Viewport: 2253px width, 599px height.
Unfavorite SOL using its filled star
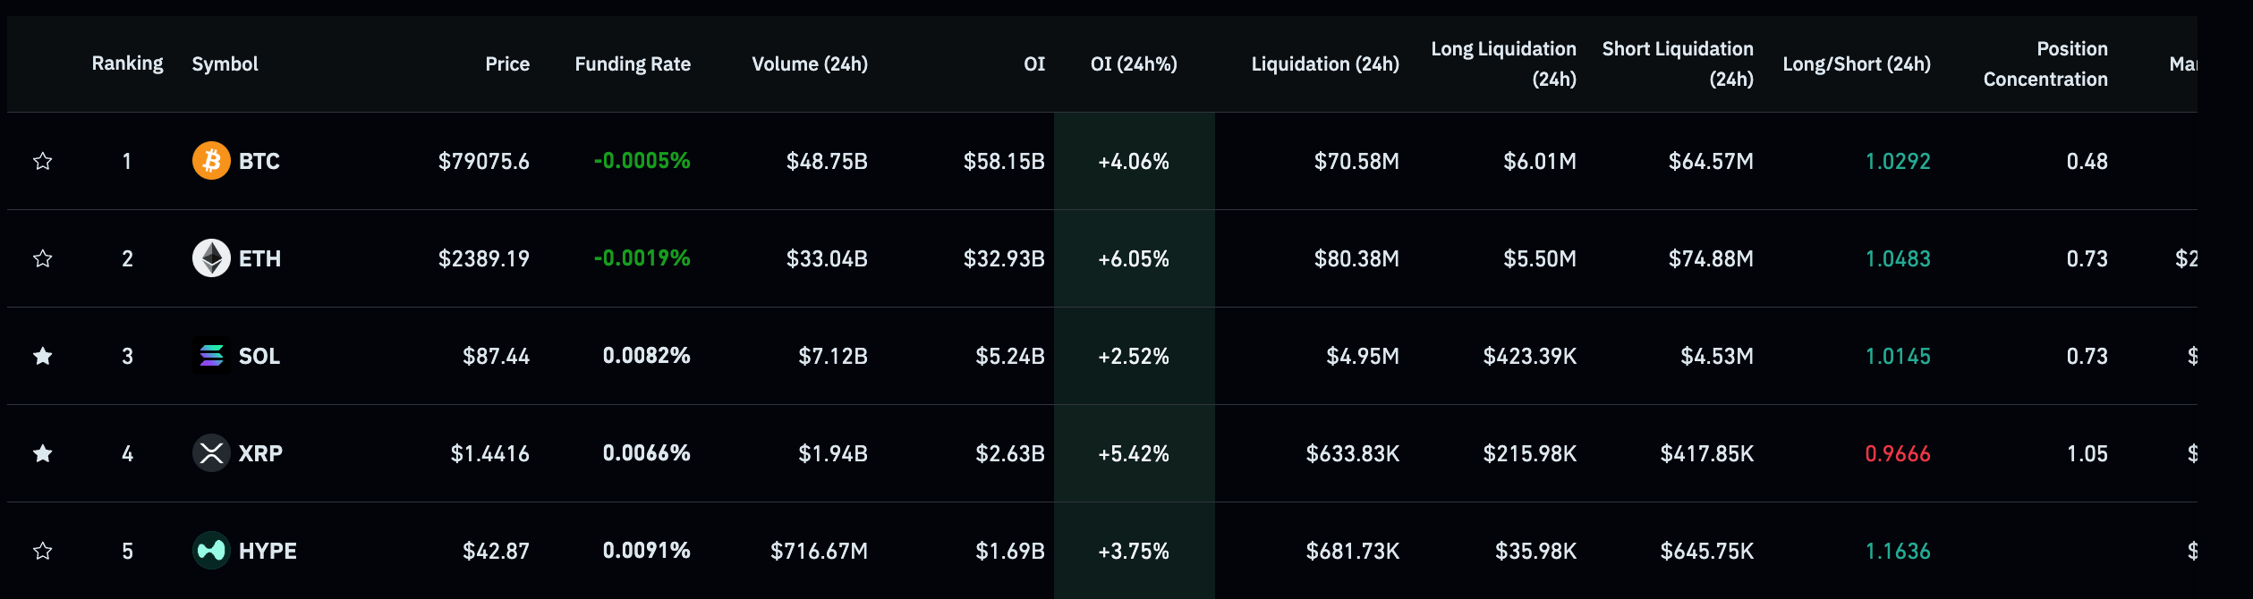click(x=42, y=356)
